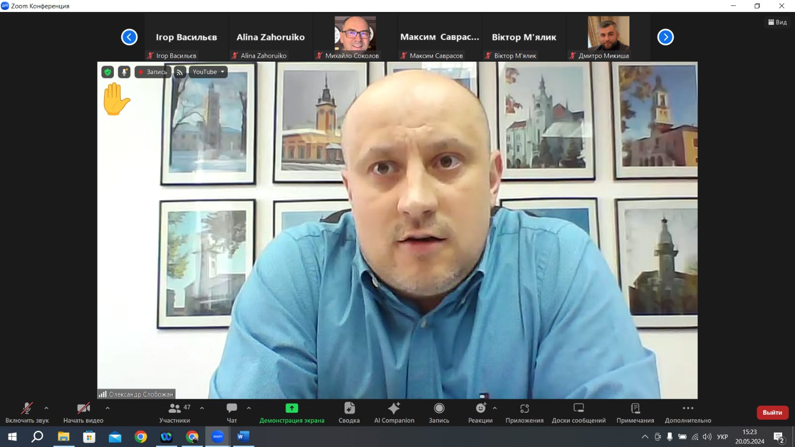Open the Вид view menu
The width and height of the screenshot is (795, 447).
[x=777, y=22]
